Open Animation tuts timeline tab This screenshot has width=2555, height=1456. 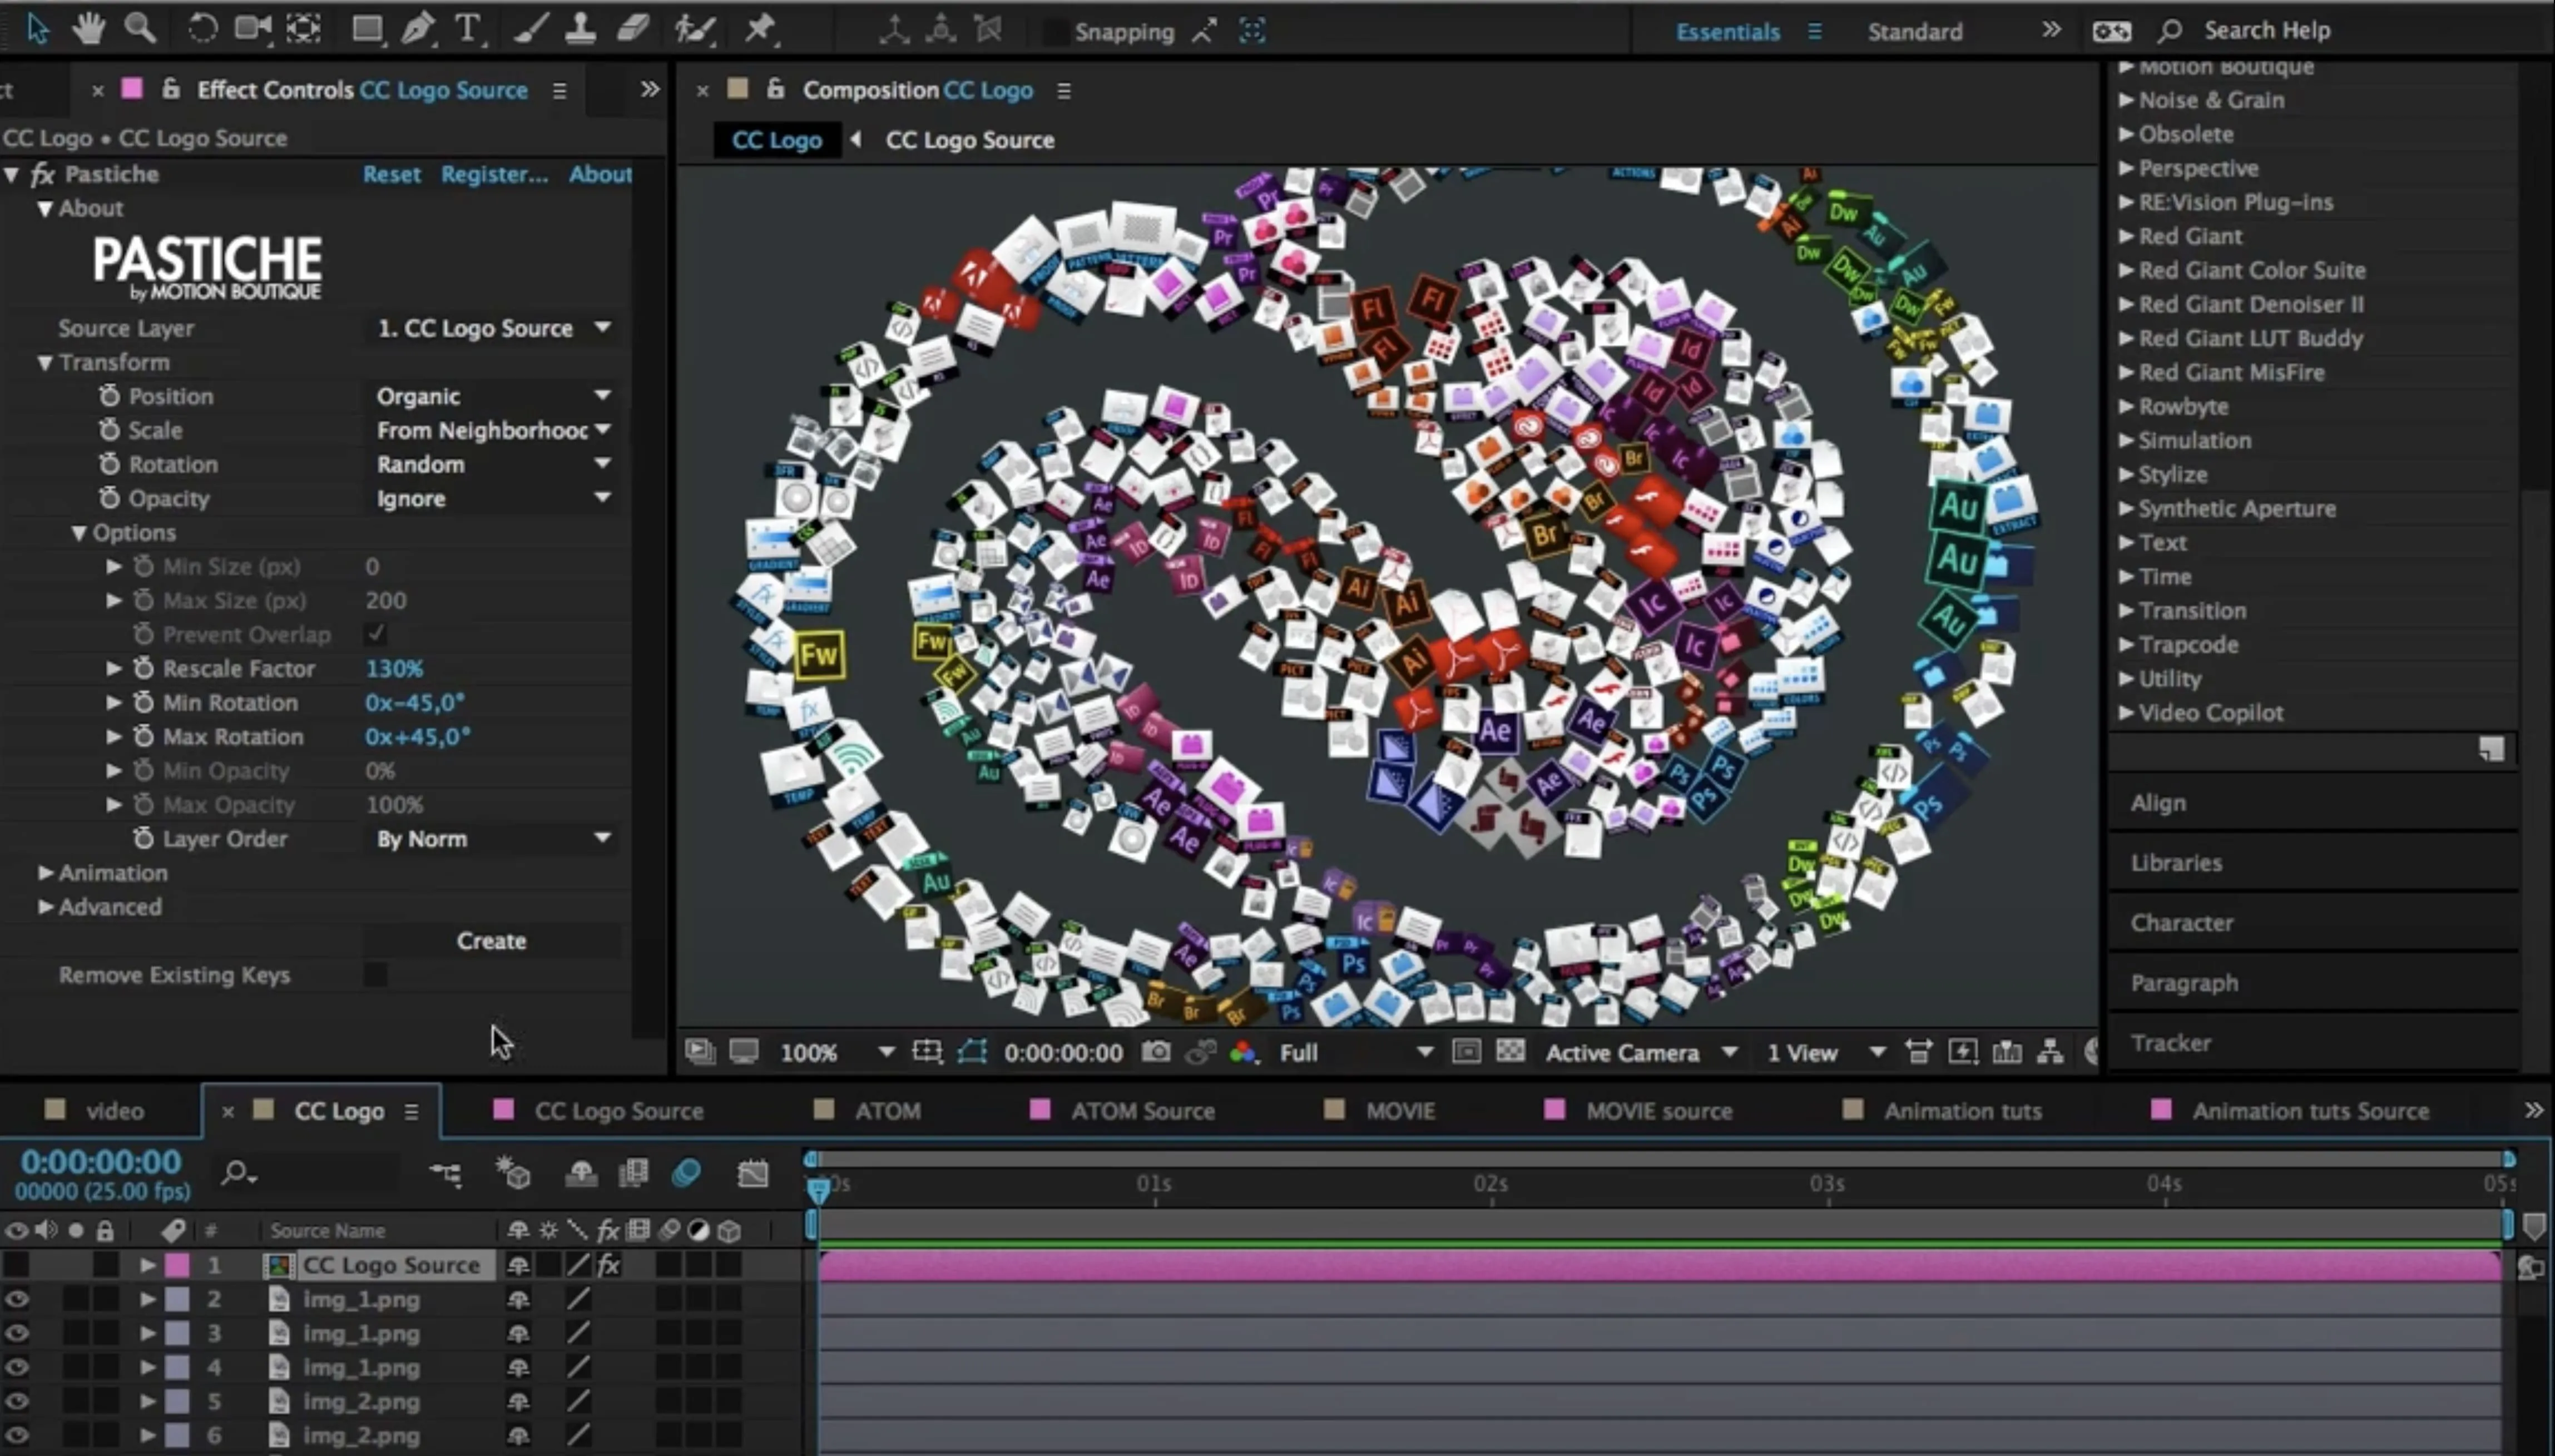(1962, 1111)
